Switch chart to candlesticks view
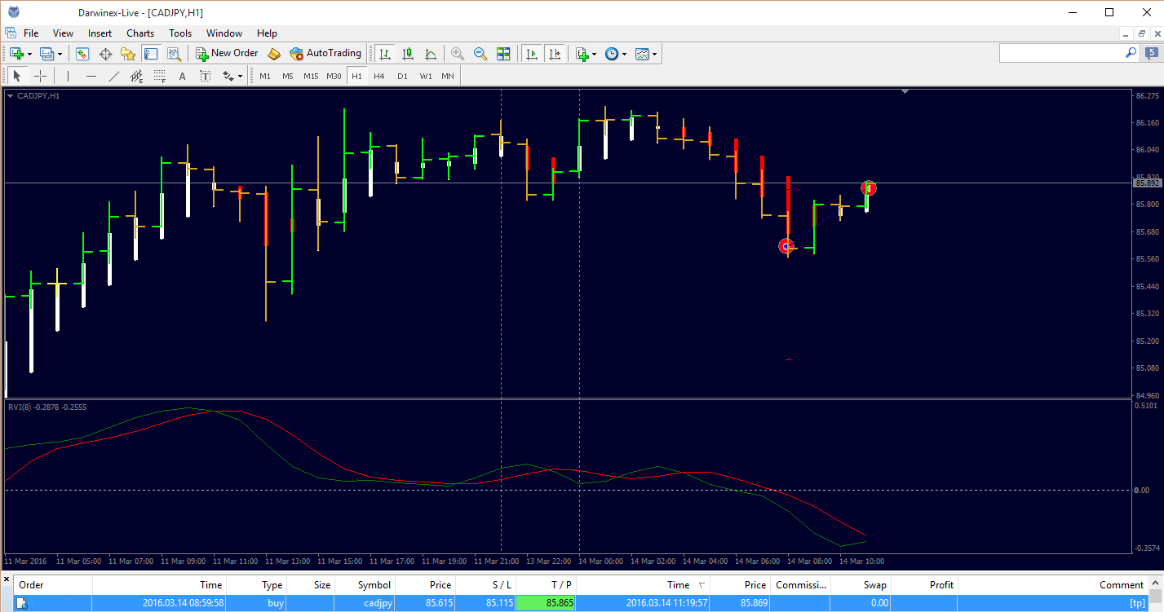This screenshot has width=1164, height=612. tap(408, 54)
